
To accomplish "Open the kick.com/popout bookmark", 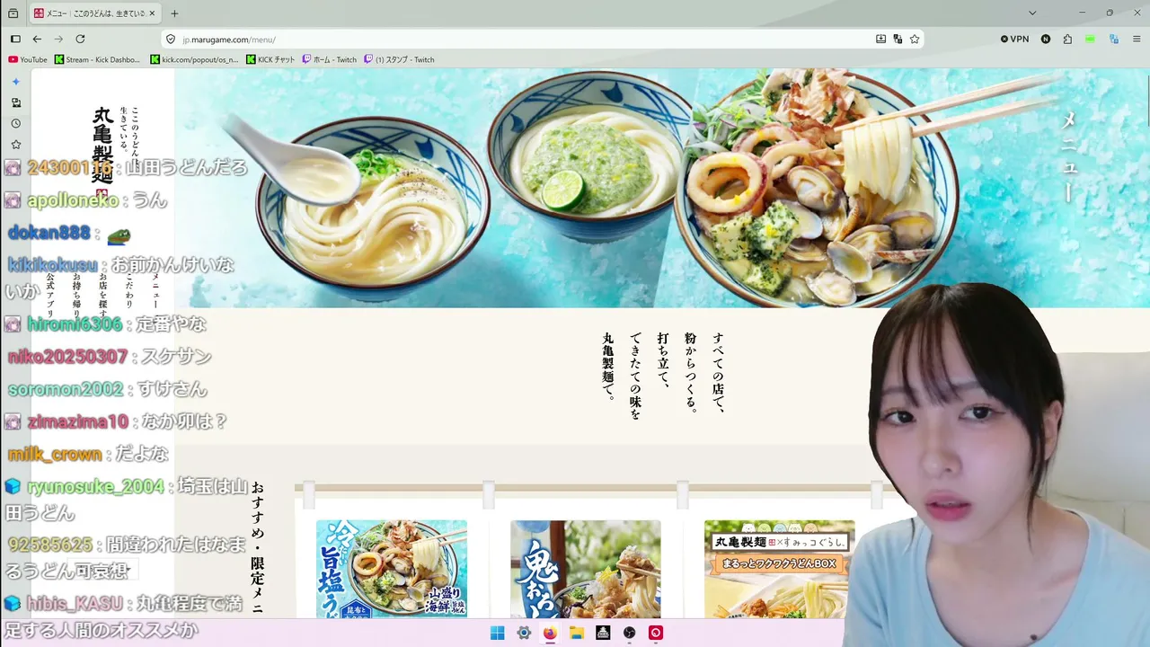I will click(195, 60).
